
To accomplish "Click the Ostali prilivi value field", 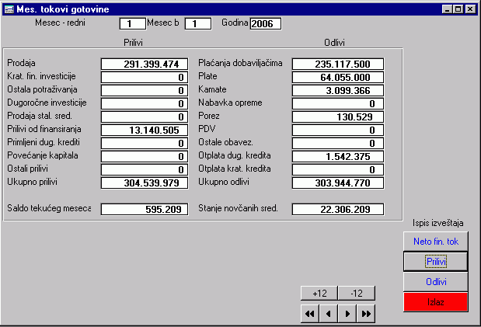I will 145,169.
